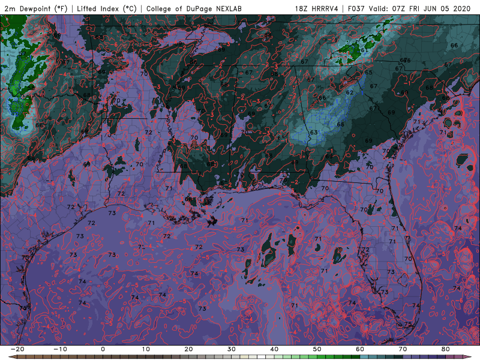Click the "F037 Valid: 07Z FRI JUN 05 2020" text
The width and height of the screenshot is (480, 360).
[x=409, y=8]
